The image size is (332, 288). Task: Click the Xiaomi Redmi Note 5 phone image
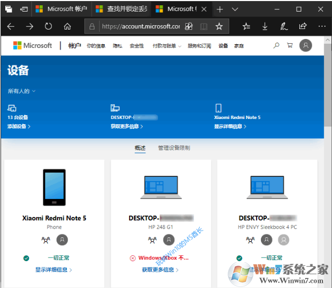(54, 187)
